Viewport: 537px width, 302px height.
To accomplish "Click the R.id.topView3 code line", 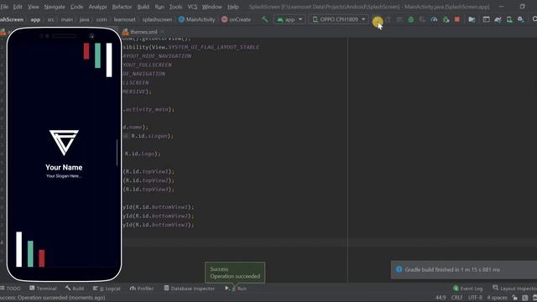I will 149,190.
